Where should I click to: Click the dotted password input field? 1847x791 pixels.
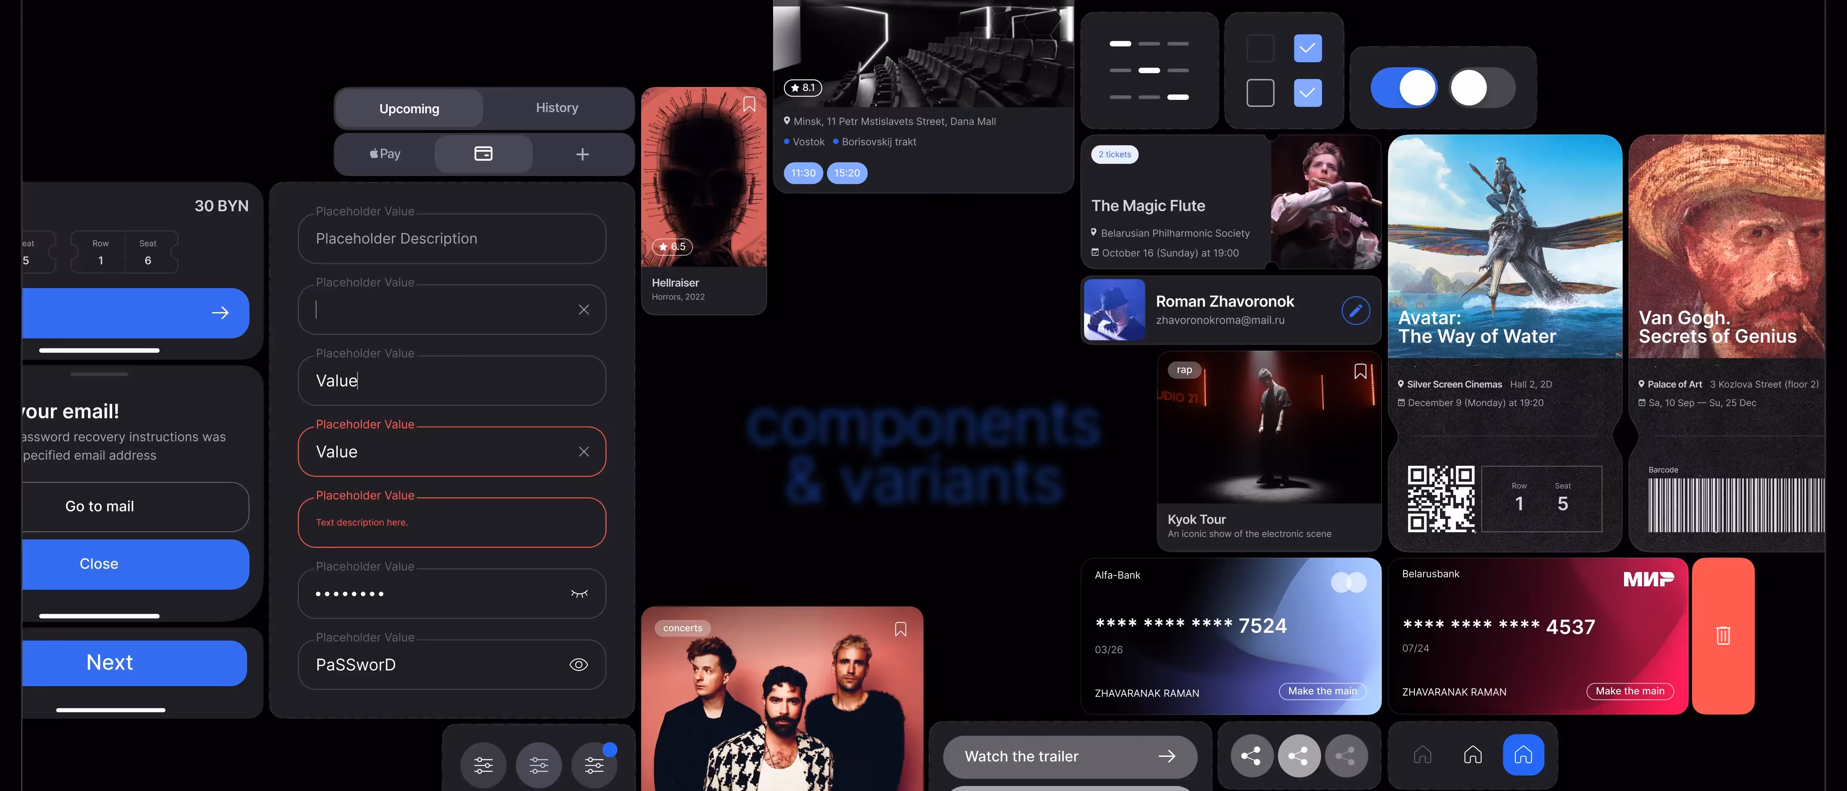(x=452, y=593)
